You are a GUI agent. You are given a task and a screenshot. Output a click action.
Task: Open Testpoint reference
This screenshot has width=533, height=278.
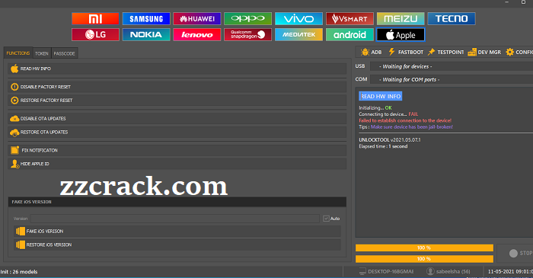click(445, 52)
